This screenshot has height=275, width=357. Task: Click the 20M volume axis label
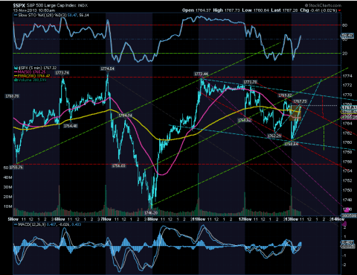[7, 197]
